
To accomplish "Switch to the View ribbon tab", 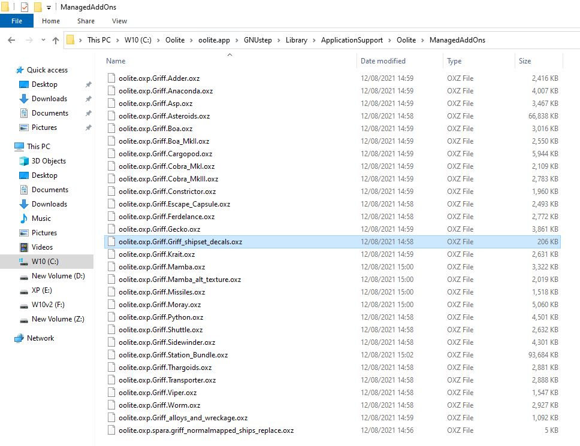I will [119, 21].
